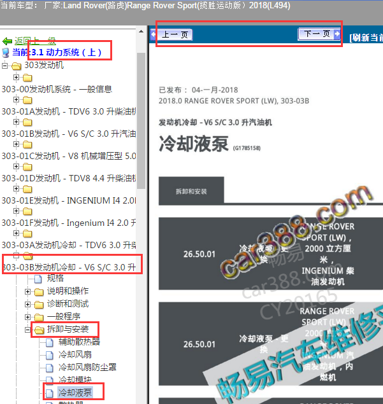Viewport: 383px width, 404px height.
Task: Click folder icon above 303-00发动机系统
Action: [x=27, y=78]
